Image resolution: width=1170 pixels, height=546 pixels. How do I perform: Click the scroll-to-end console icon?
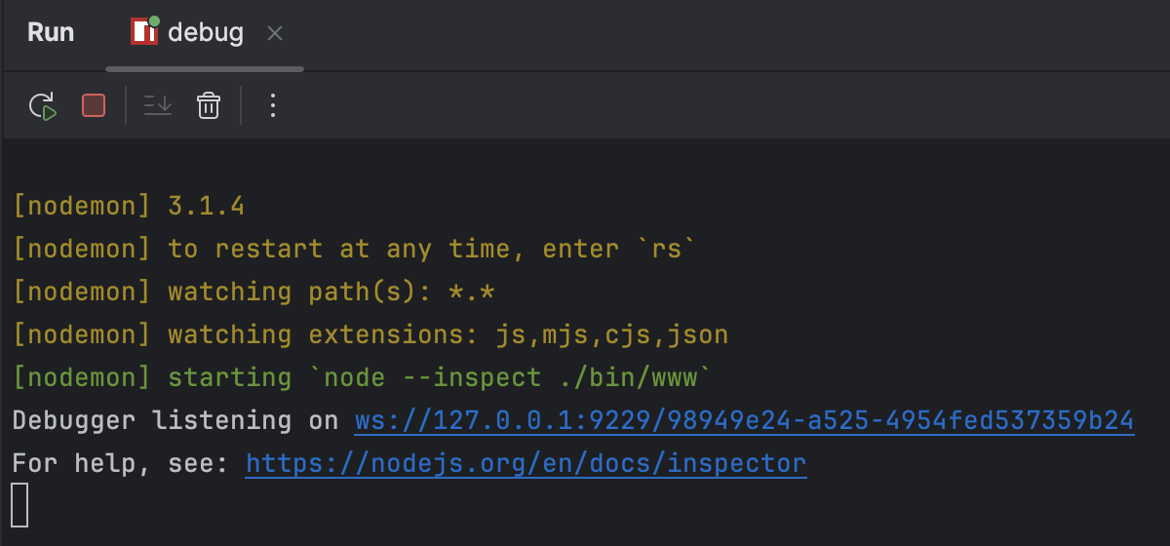click(157, 105)
